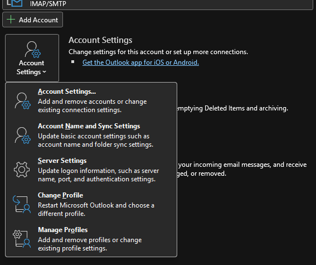Click the person-gear icon on Account Settings button

coord(33,50)
